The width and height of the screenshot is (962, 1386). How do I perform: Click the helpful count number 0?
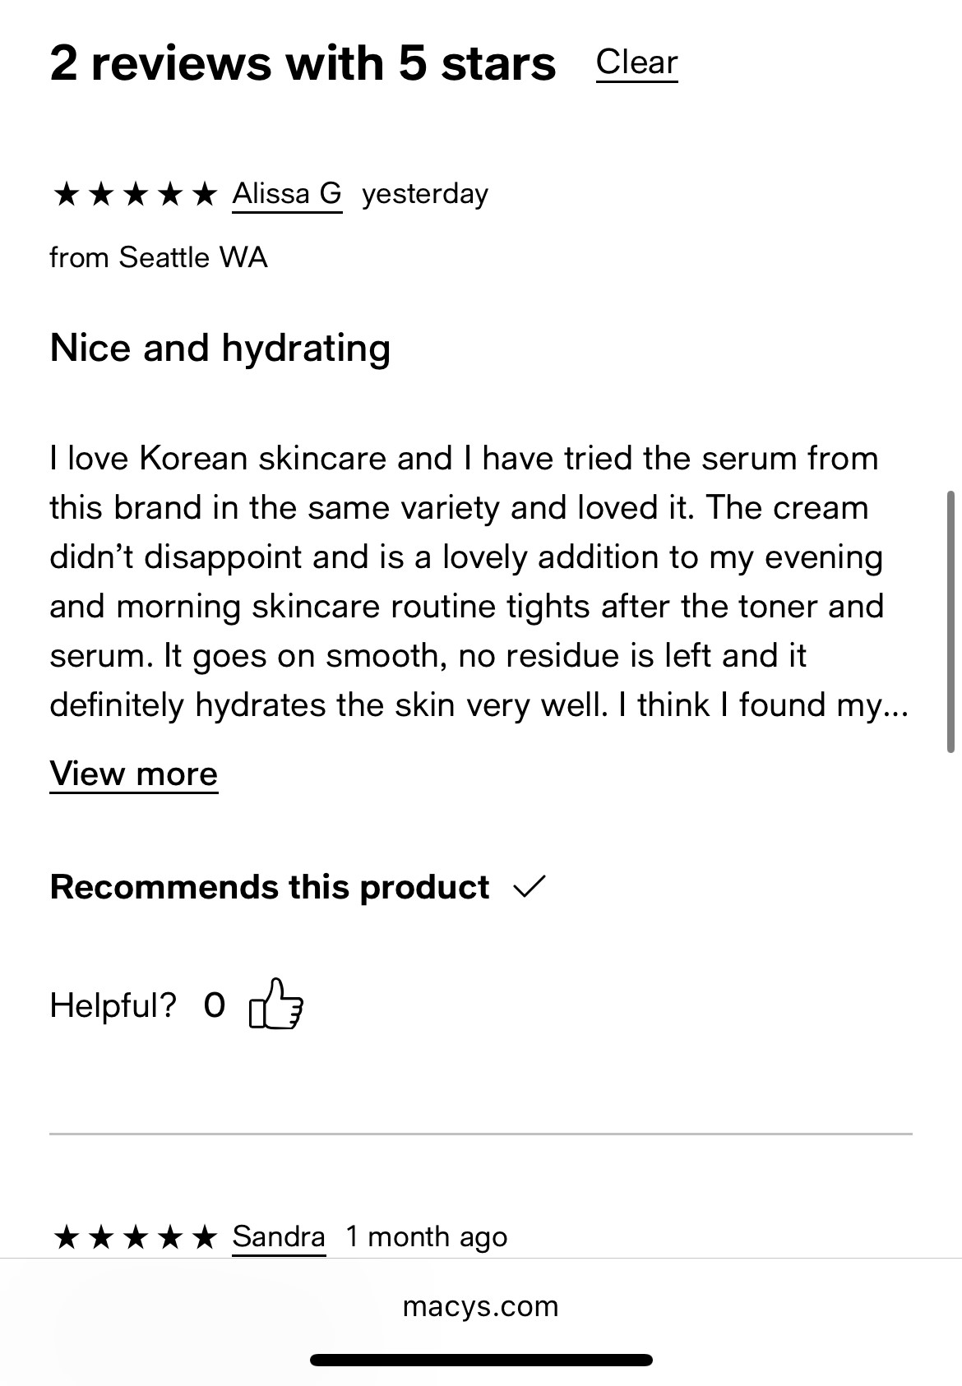point(214,1005)
